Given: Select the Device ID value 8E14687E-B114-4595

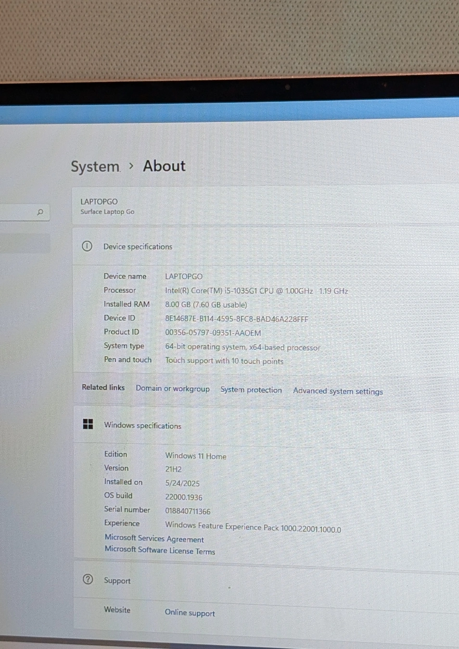Looking at the screenshot, I should [x=237, y=319].
